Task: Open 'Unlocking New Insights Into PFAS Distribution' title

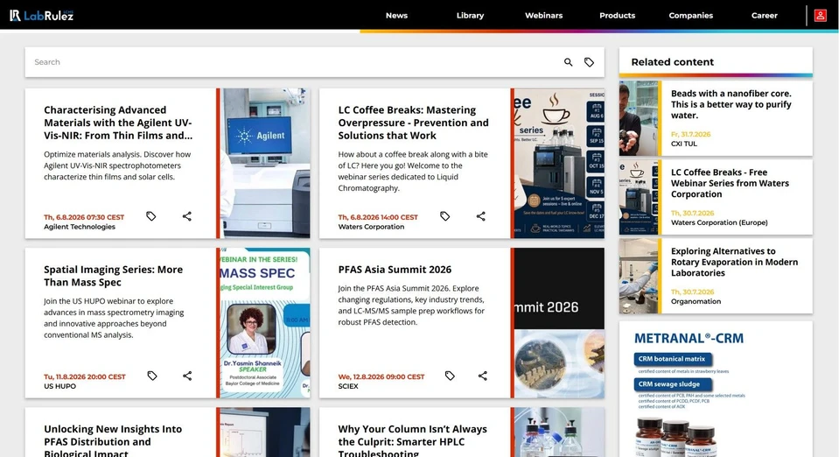Action: click(113, 441)
